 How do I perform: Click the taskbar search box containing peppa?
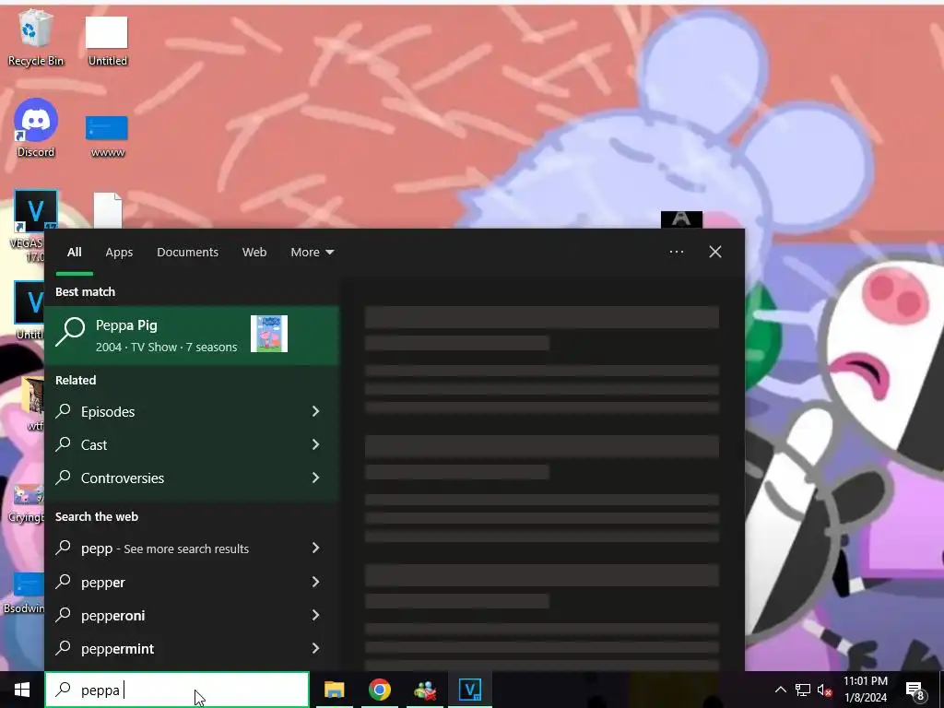coord(177,690)
